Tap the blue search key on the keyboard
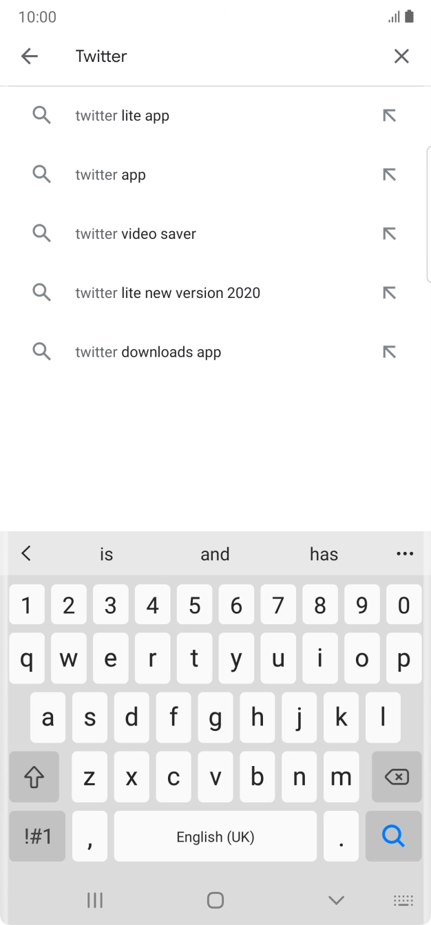This screenshot has width=431, height=925. [x=393, y=836]
